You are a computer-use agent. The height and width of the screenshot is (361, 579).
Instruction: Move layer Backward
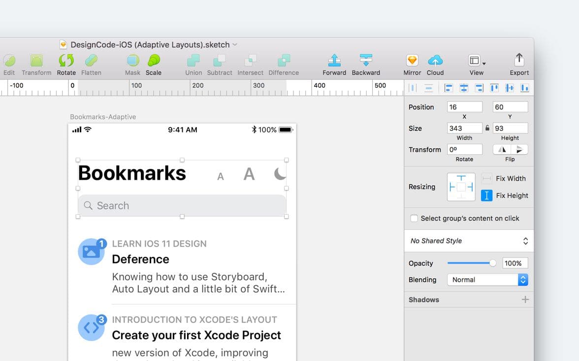pyautogui.click(x=366, y=65)
